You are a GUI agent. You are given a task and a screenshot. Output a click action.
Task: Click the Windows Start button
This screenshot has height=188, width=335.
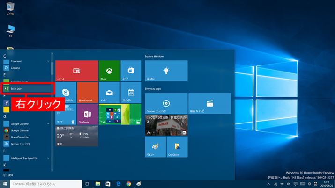[x=5, y=184]
